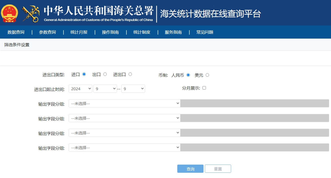Expand the second 输出字段分组 dropdown
The image size is (331, 178).
[125, 118]
